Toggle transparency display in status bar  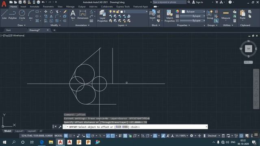[125, 136]
